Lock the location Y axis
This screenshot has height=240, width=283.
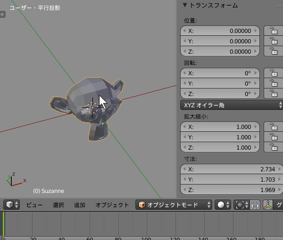274,41
